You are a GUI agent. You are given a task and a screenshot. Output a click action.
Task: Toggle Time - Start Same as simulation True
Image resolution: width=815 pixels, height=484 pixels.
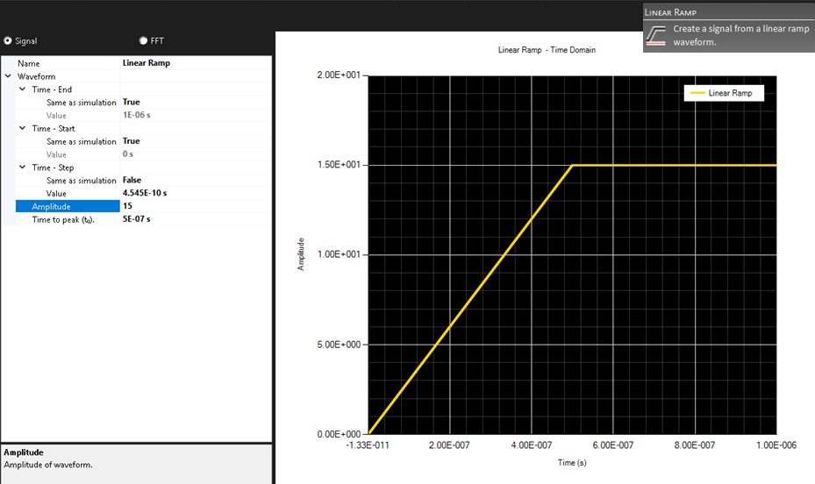pyautogui.click(x=195, y=141)
